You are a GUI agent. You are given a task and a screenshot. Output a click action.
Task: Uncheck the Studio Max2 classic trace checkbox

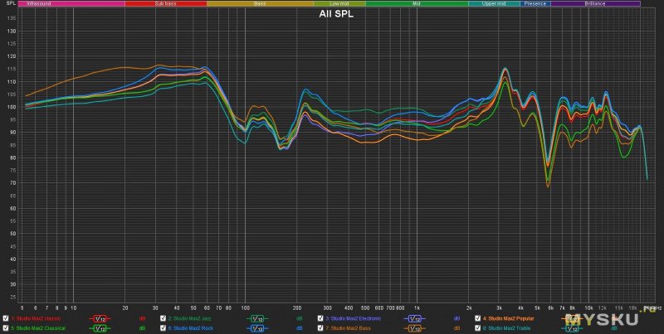(6, 319)
